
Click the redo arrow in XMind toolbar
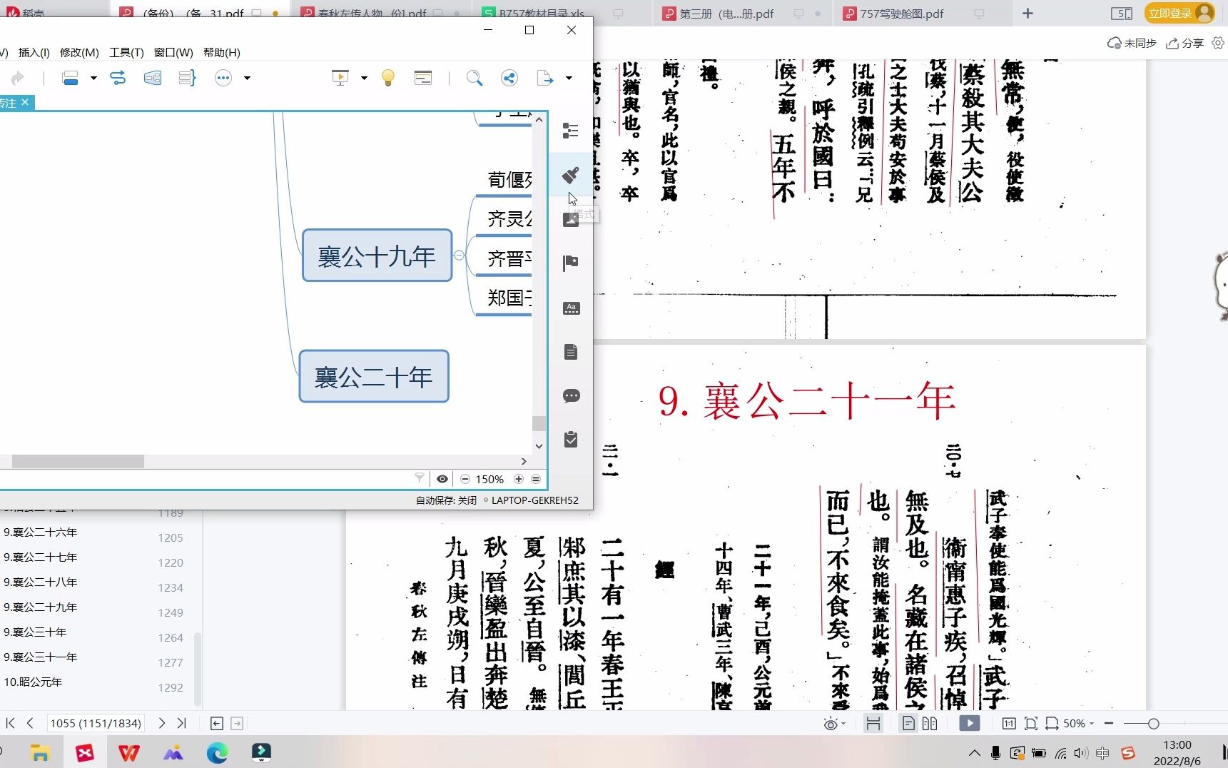[18, 78]
